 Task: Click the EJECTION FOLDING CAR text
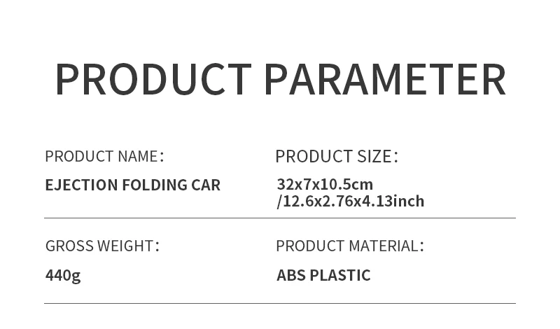(x=132, y=185)
